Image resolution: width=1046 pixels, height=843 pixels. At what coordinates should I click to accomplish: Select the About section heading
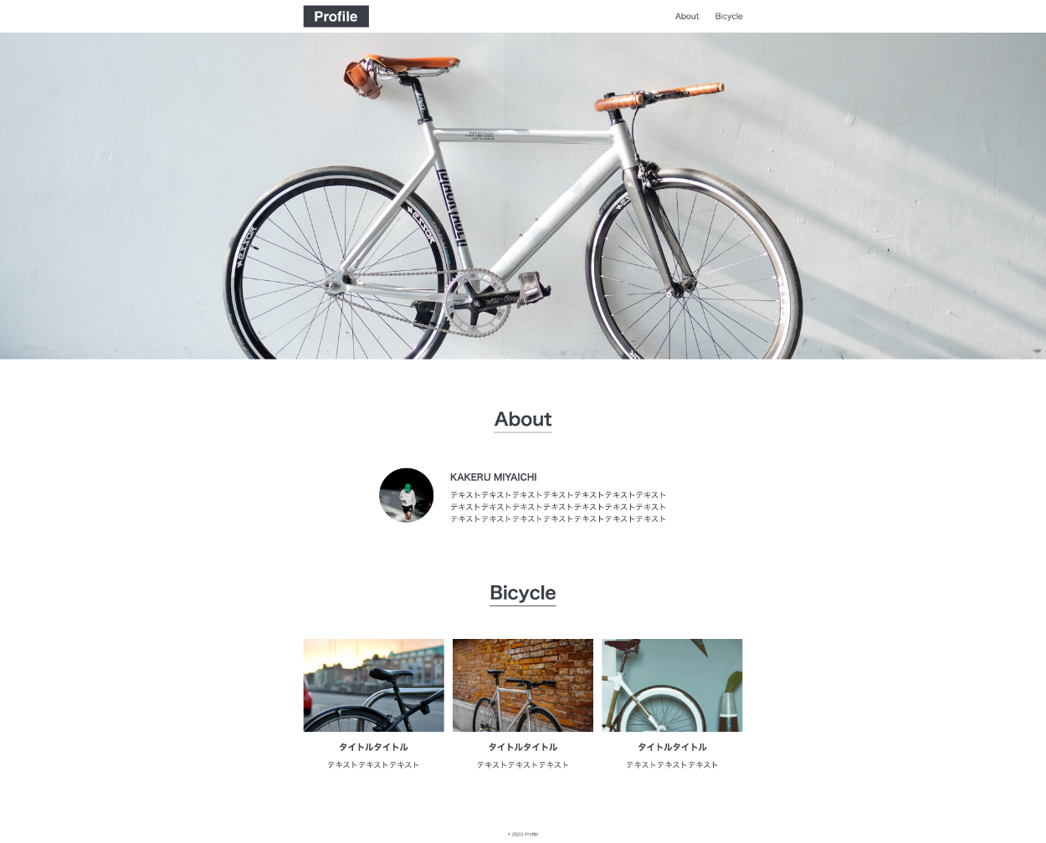coord(523,419)
